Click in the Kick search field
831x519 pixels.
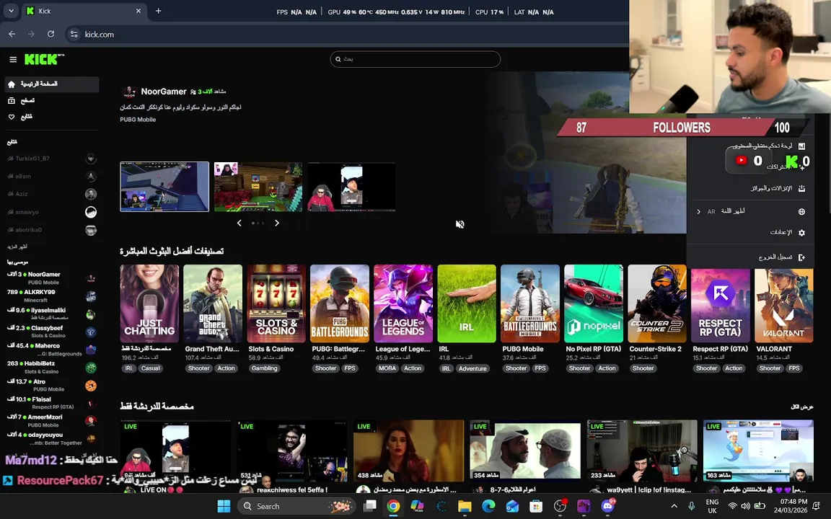click(415, 59)
